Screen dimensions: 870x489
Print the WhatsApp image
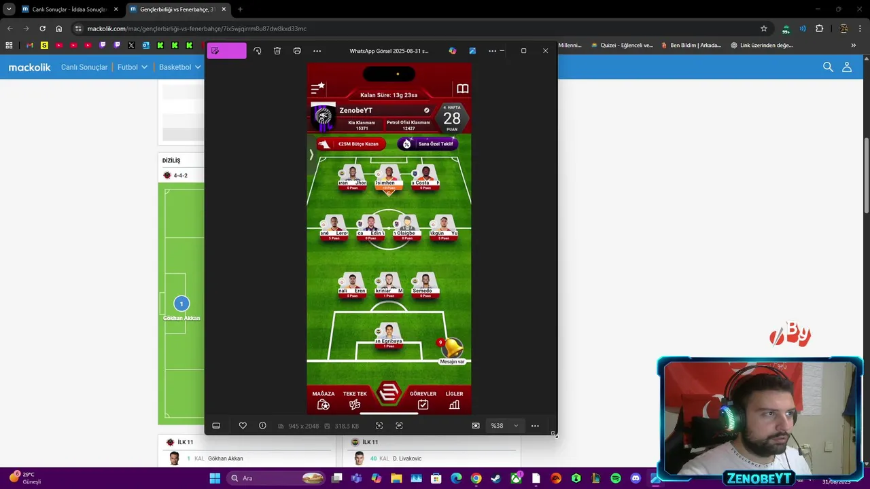click(297, 51)
